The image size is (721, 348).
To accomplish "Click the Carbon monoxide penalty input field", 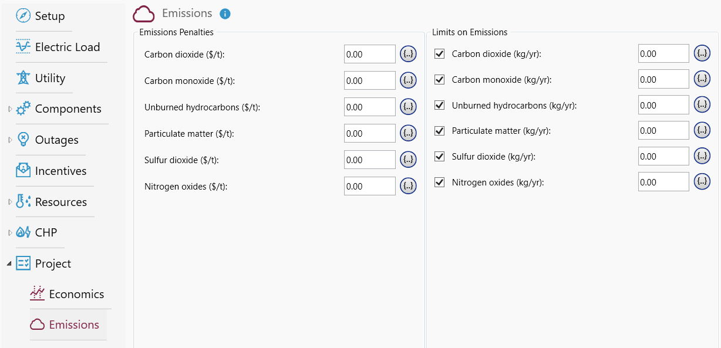I will 369,80.
